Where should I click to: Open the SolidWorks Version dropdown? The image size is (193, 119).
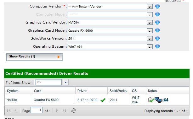[x=150, y=39]
